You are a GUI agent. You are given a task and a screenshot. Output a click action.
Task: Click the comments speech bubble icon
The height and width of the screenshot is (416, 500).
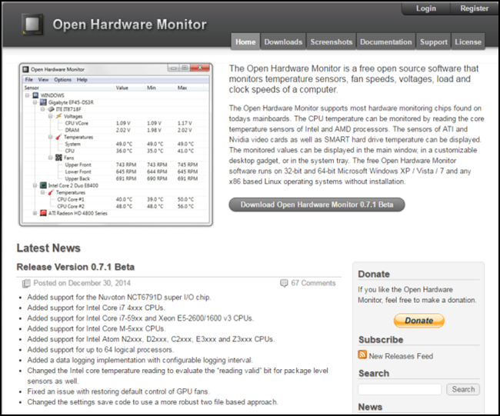pyautogui.click(x=284, y=283)
